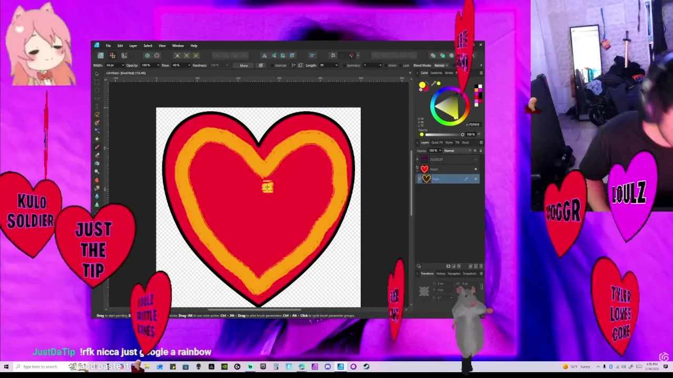Toggle visibility of the Heart layer
Image resolution: width=673 pixels, height=378 pixels.
[476, 169]
